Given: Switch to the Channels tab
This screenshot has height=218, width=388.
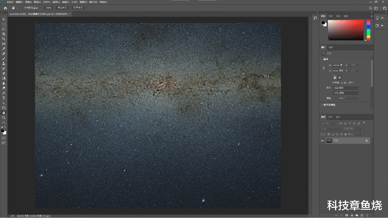Looking at the screenshot, I should tap(331, 117).
